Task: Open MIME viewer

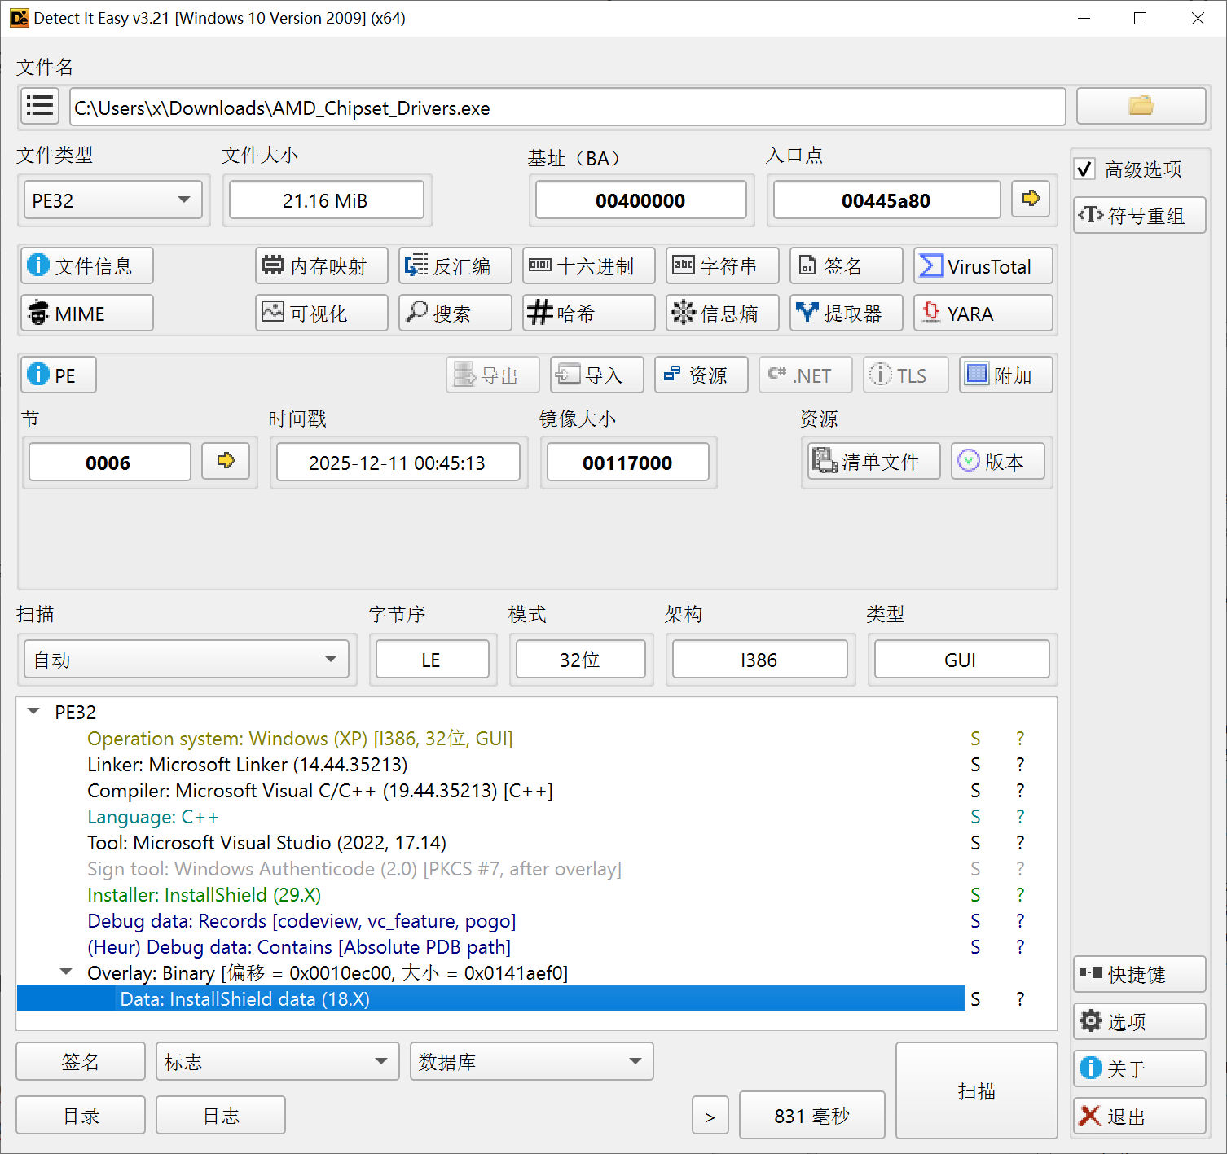Action: point(87,314)
